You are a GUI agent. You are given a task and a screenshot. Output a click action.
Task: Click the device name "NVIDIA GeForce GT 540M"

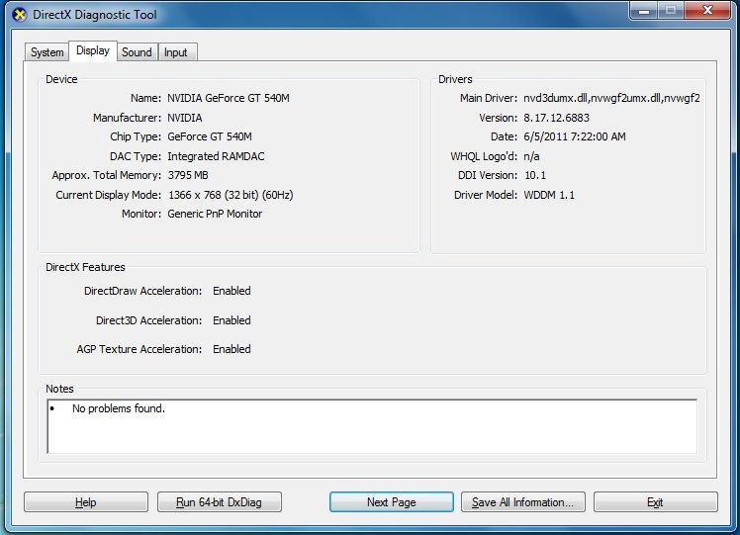point(229,98)
